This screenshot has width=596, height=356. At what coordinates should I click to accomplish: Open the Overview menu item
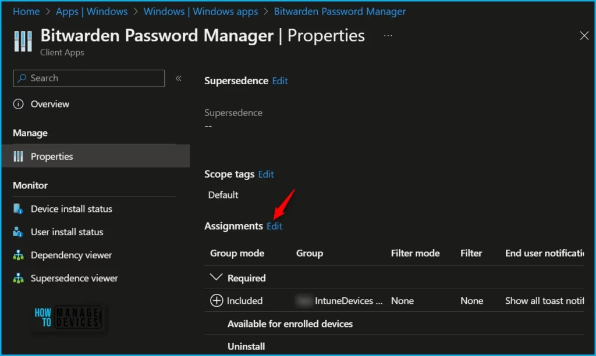point(50,104)
